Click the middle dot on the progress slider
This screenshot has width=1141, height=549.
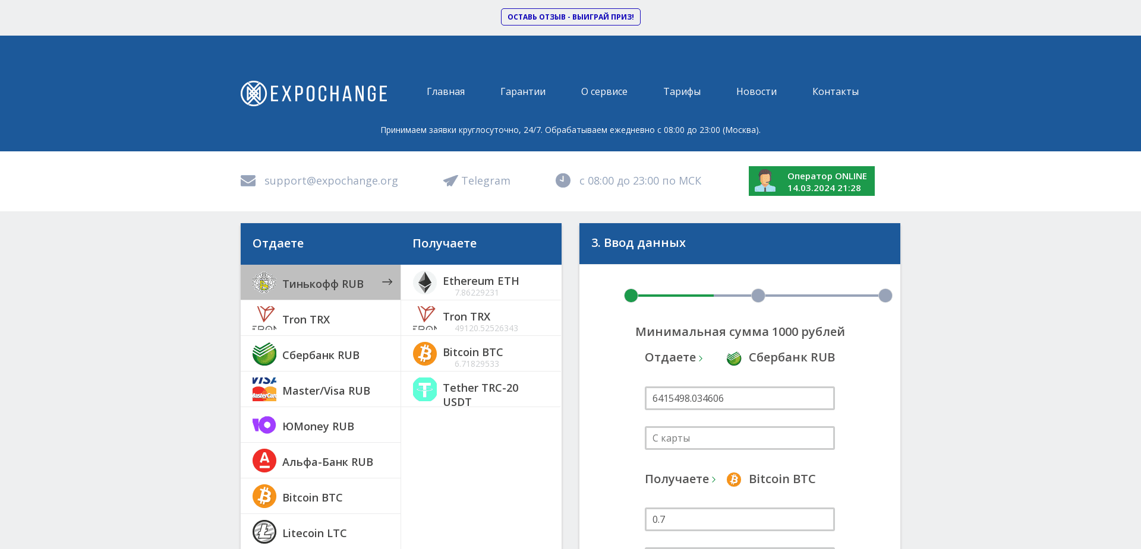(758, 295)
